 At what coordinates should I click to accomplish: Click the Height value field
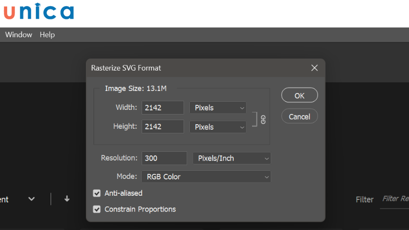(x=163, y=127)
